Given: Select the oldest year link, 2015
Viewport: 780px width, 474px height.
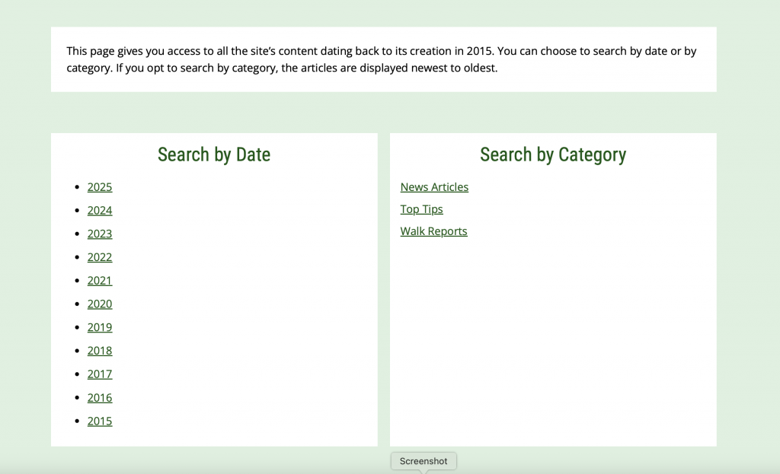Looking at the screenshot, I should coord(100,422).
